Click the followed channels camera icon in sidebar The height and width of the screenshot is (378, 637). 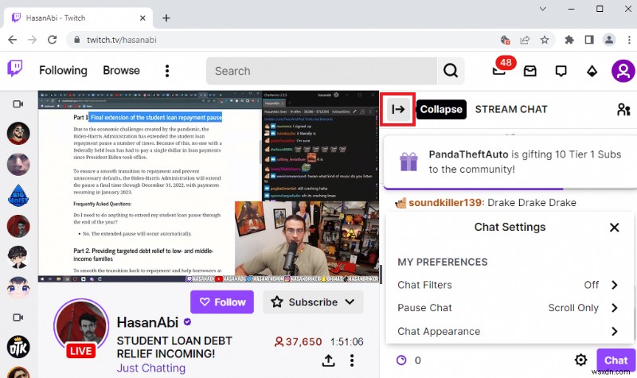pos(18,104)
